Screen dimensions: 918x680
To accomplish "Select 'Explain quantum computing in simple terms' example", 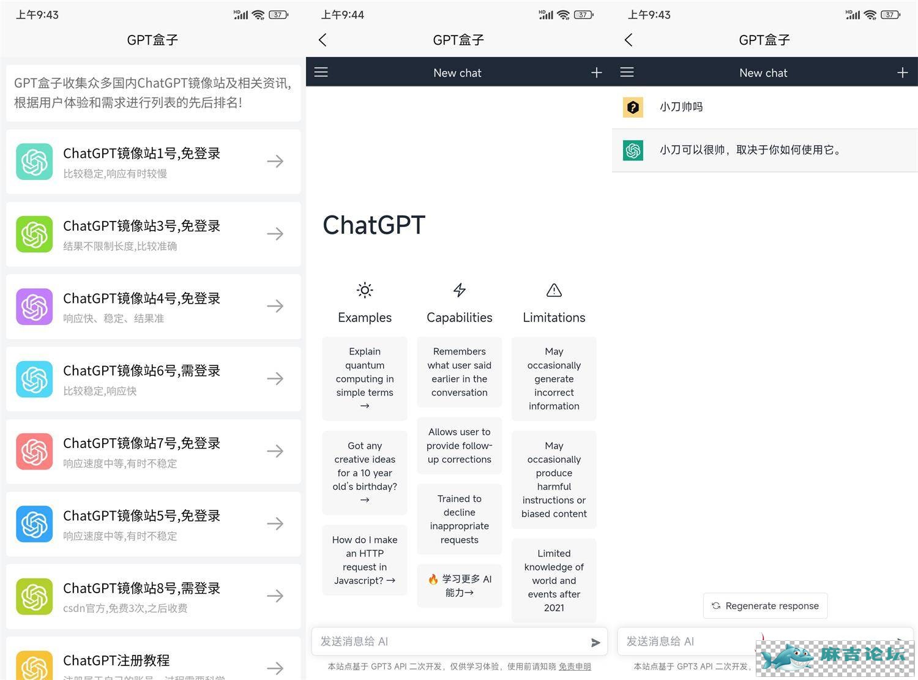I will tap(365, 379).
